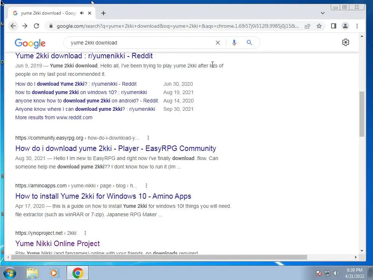Open result options for the ynoproject entry
This screenshot has width=373, height=280.
(x=85, y=233)
